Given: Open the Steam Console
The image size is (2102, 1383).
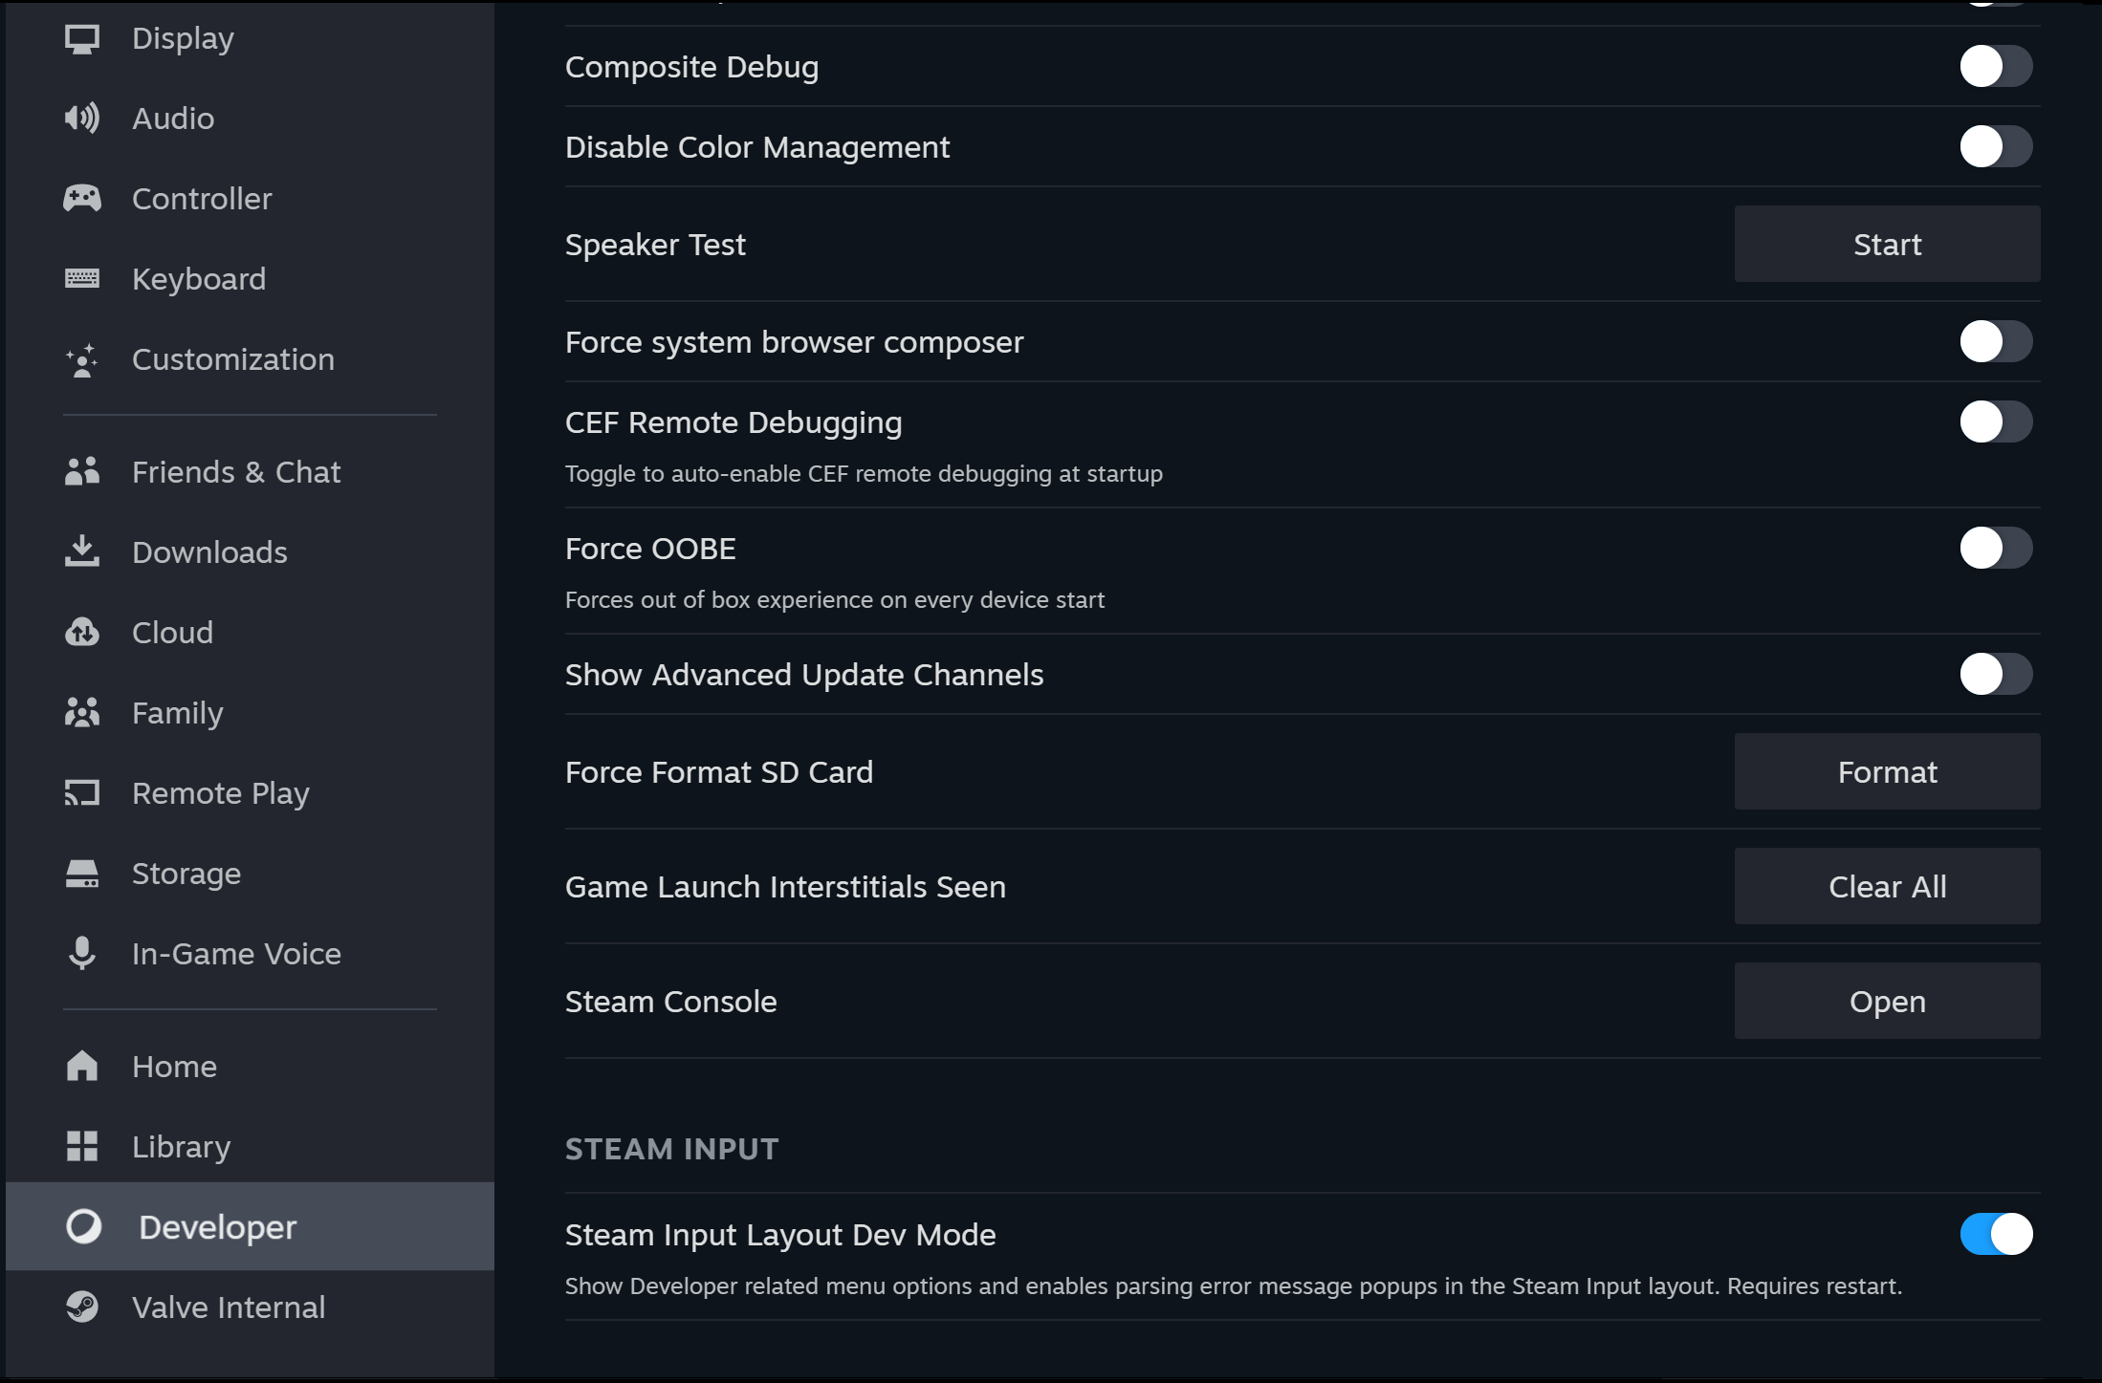Looking at the screenshot, I should click(1887, 1002).
